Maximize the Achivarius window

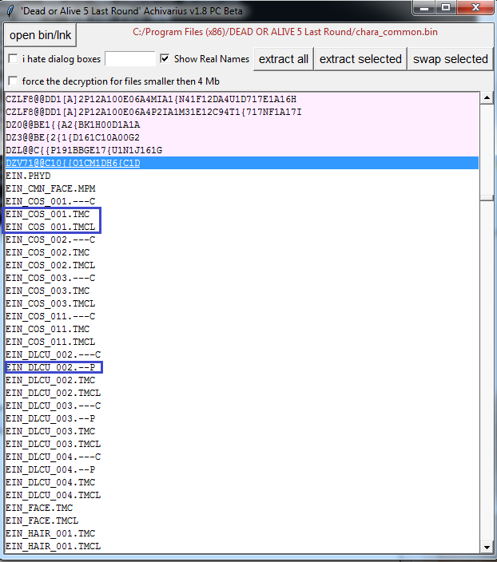click(446, 8)
